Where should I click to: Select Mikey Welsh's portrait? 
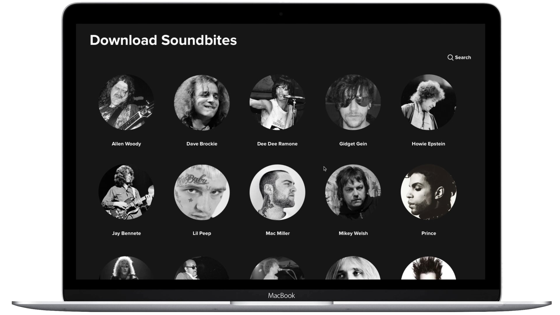(353, 192)
